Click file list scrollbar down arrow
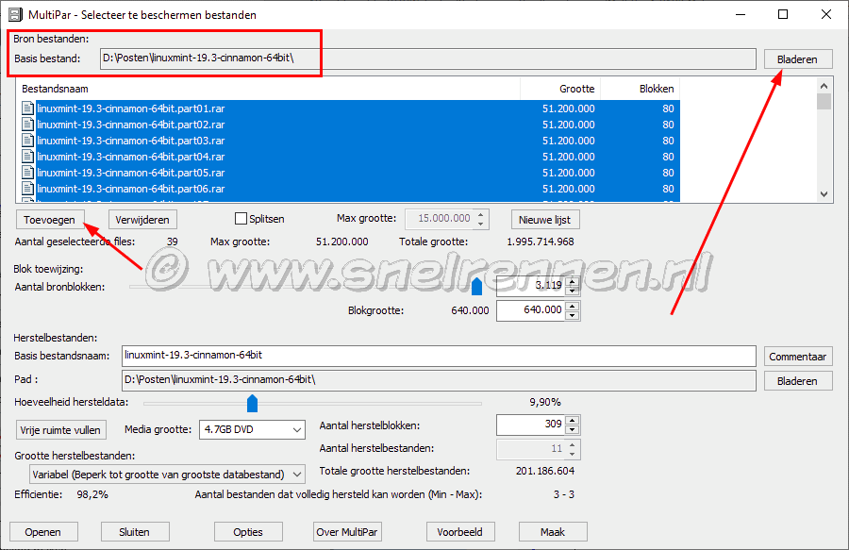Screen dimensions: 849x550 (824, 194)
